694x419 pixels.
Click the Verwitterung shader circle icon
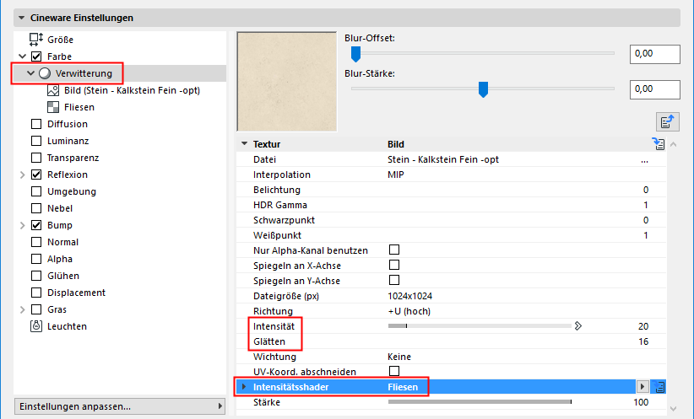45,73
